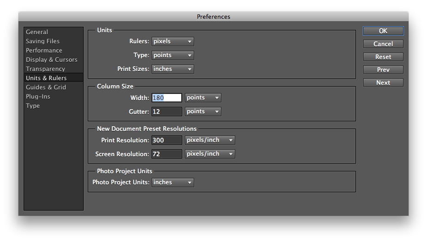427x241 pixels.
Task: Click the Print Resolution value field
Action: click(167, 140)
